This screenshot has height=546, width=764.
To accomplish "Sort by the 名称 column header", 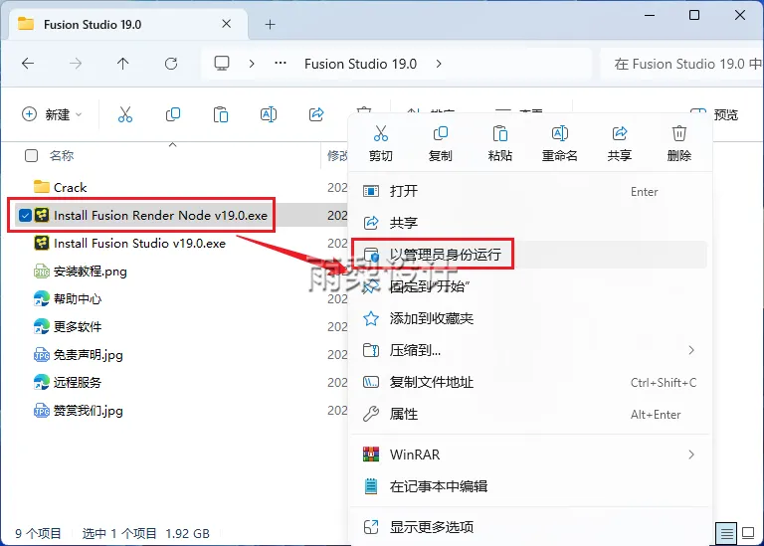I will (x=62, y=156).
